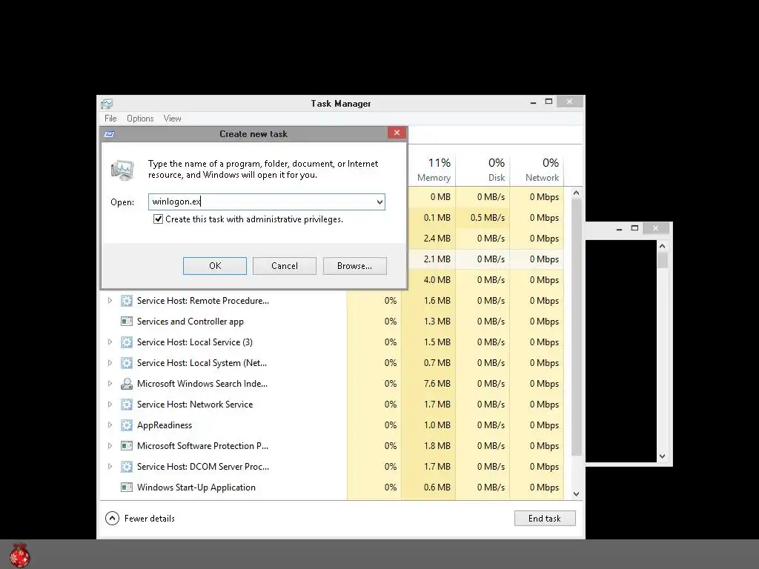The height and width of the screenshot is (569, 759).
Task: Maximize the background black window
Action: (x=634, y=228)
